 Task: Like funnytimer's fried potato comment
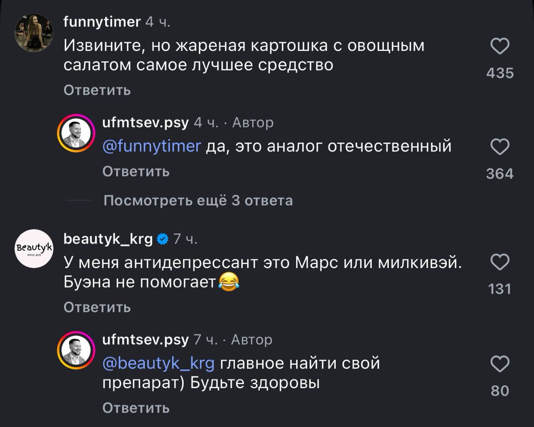coord(499,46)
